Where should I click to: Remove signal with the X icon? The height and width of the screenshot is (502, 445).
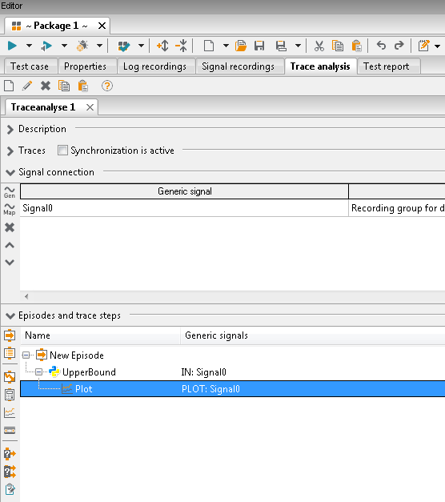pos(10,227)
